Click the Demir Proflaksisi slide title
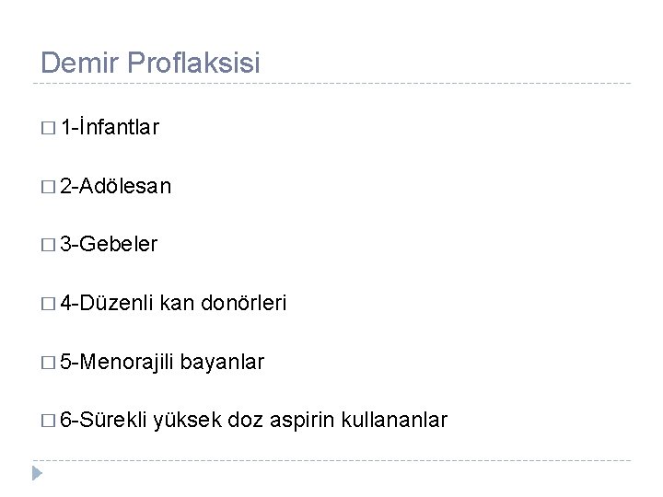Screen dimensions: 663x497 (x=150, y=63)
